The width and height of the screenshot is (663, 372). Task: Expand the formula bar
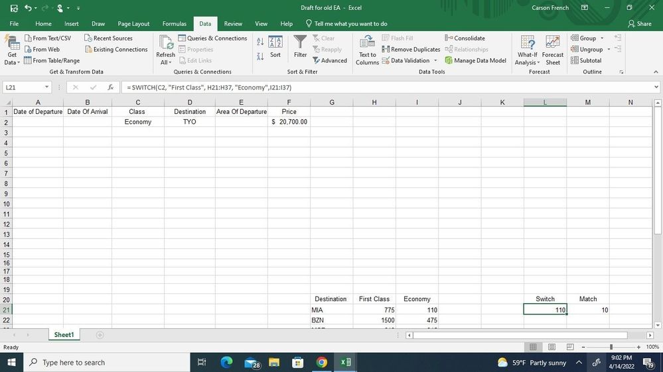656,87
